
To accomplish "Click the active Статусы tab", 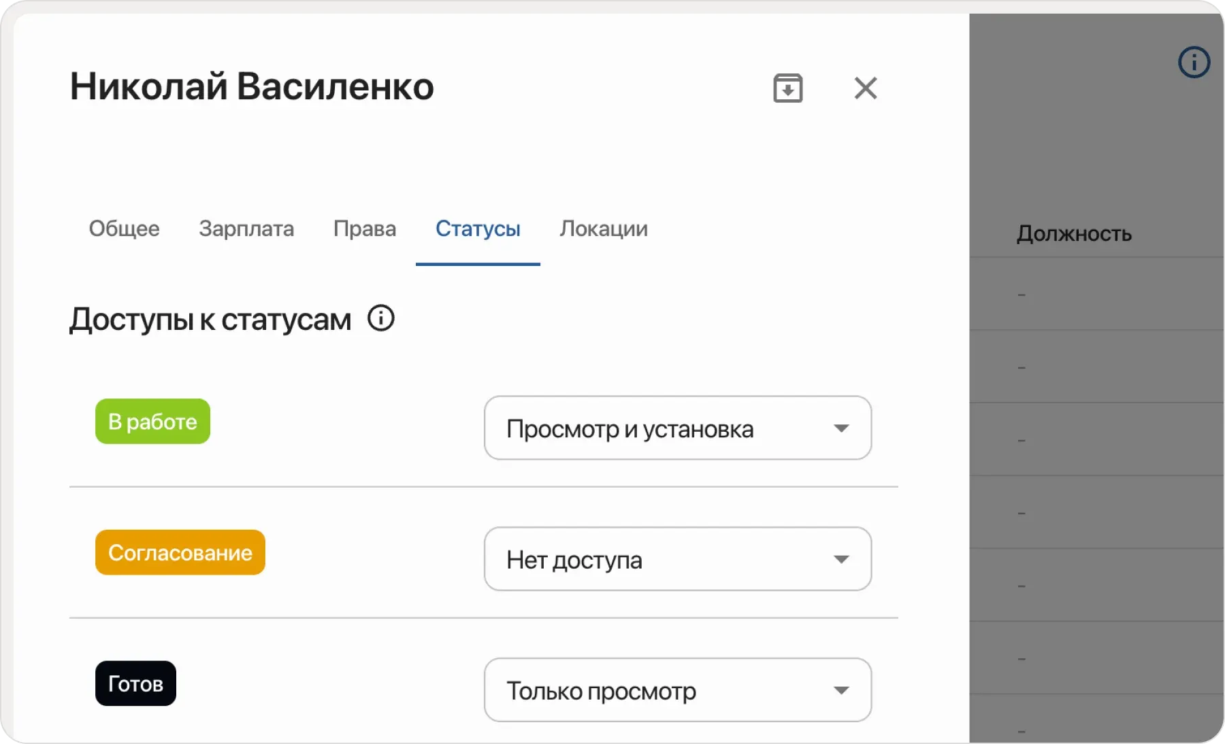I will click(x=477, y=229).
